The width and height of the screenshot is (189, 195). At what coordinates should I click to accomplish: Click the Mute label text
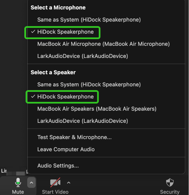pyautogui.click(x=18, y=192)
